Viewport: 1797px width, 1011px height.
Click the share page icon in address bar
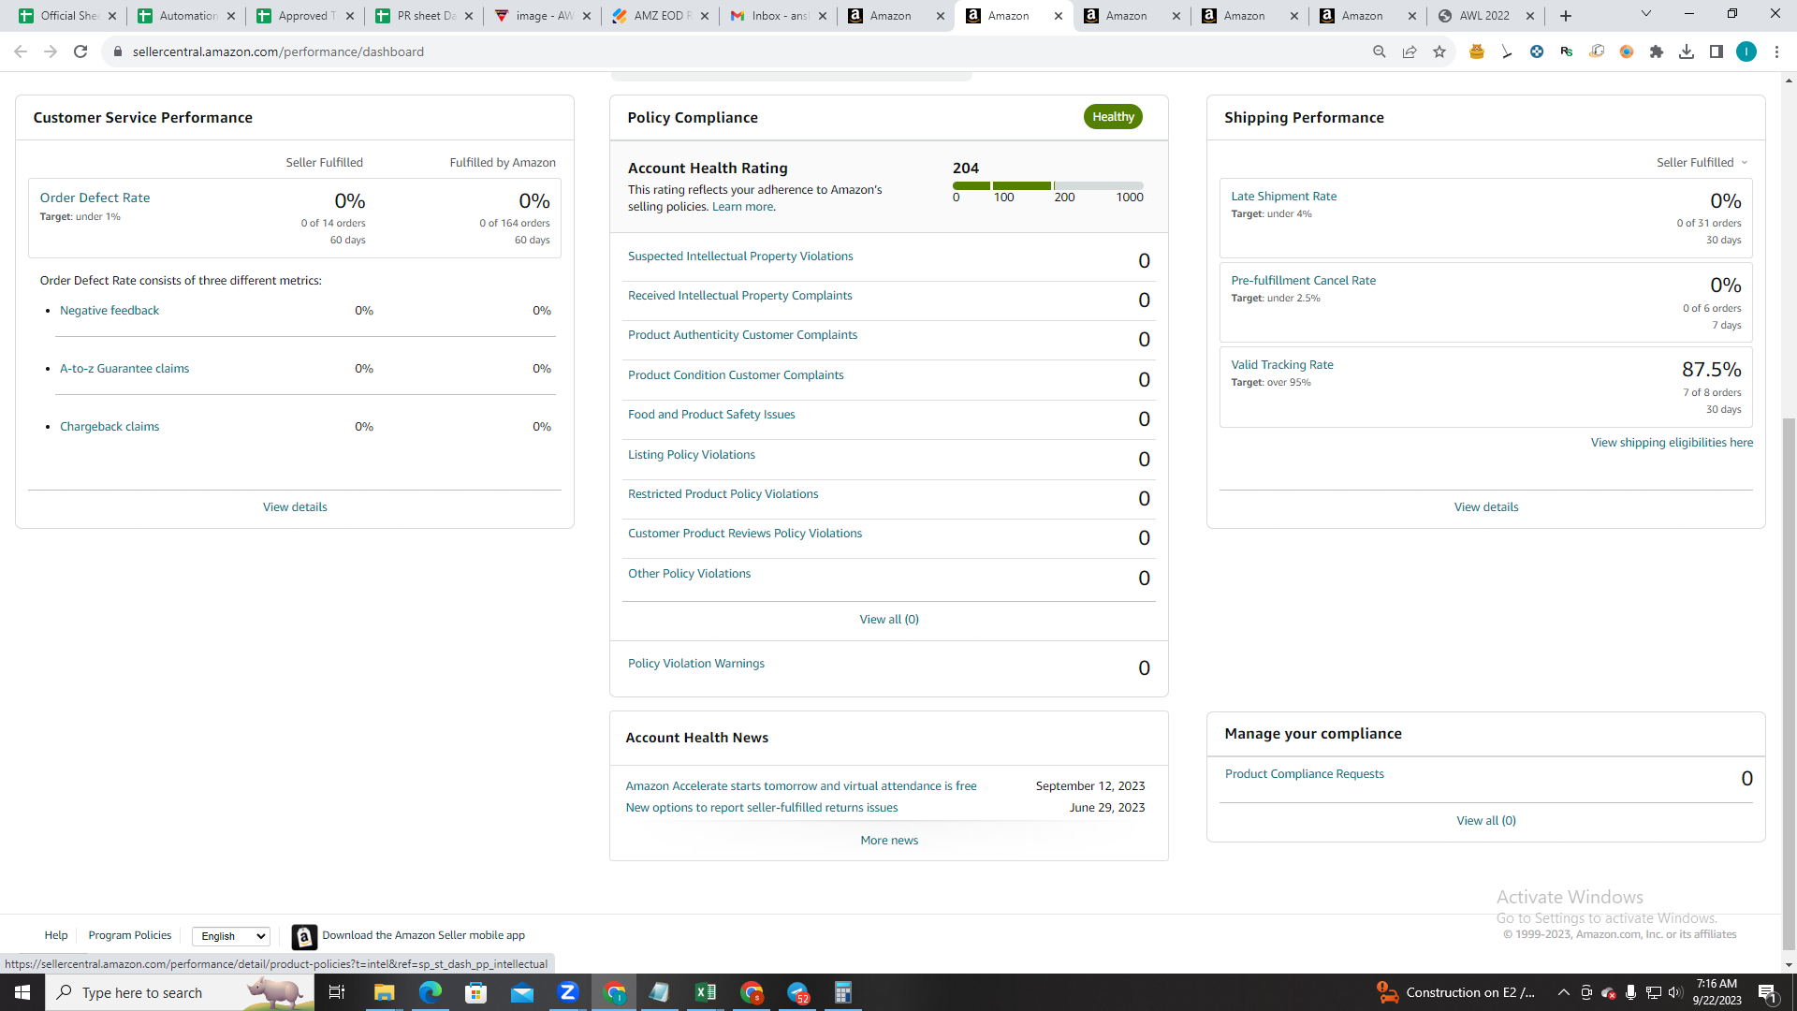(x=1410, y=51)
